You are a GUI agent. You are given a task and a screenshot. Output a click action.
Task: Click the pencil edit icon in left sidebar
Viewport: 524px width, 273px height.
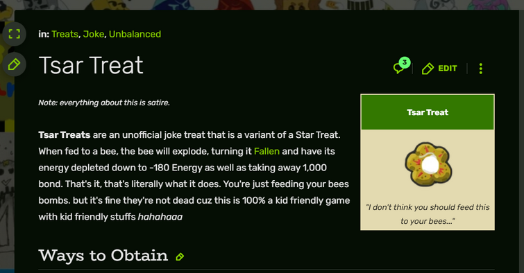coord(14,64)
